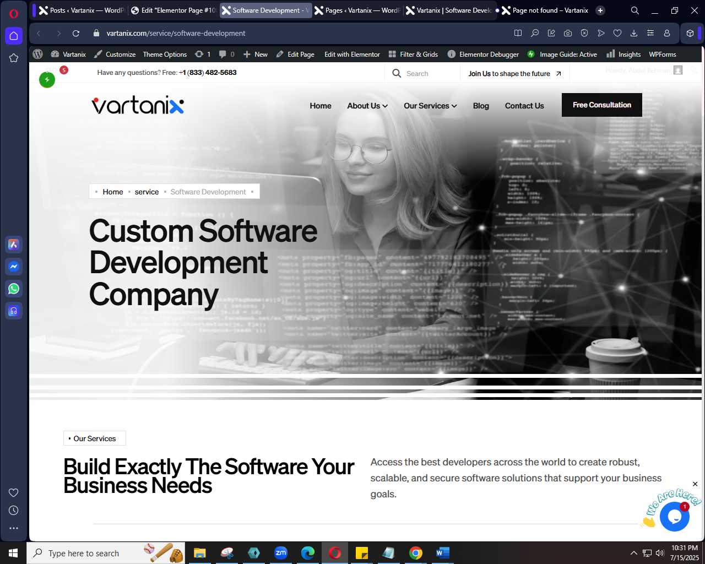The width and height of the screenshot is (705, 564).
Task: Open Customize in admin bar
Action: (x=115, y=55)
